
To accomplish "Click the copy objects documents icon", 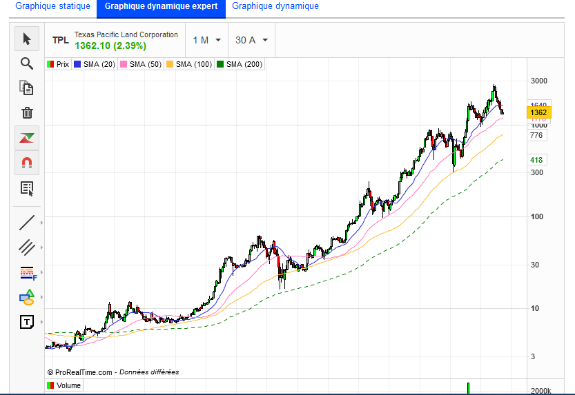I will point(27,88).
